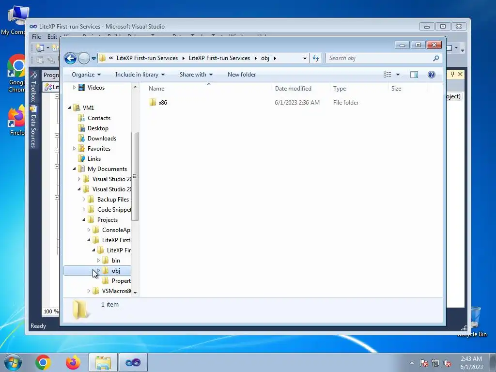Click the File folder type cell
496x372 pixels.
coord(346,103)
